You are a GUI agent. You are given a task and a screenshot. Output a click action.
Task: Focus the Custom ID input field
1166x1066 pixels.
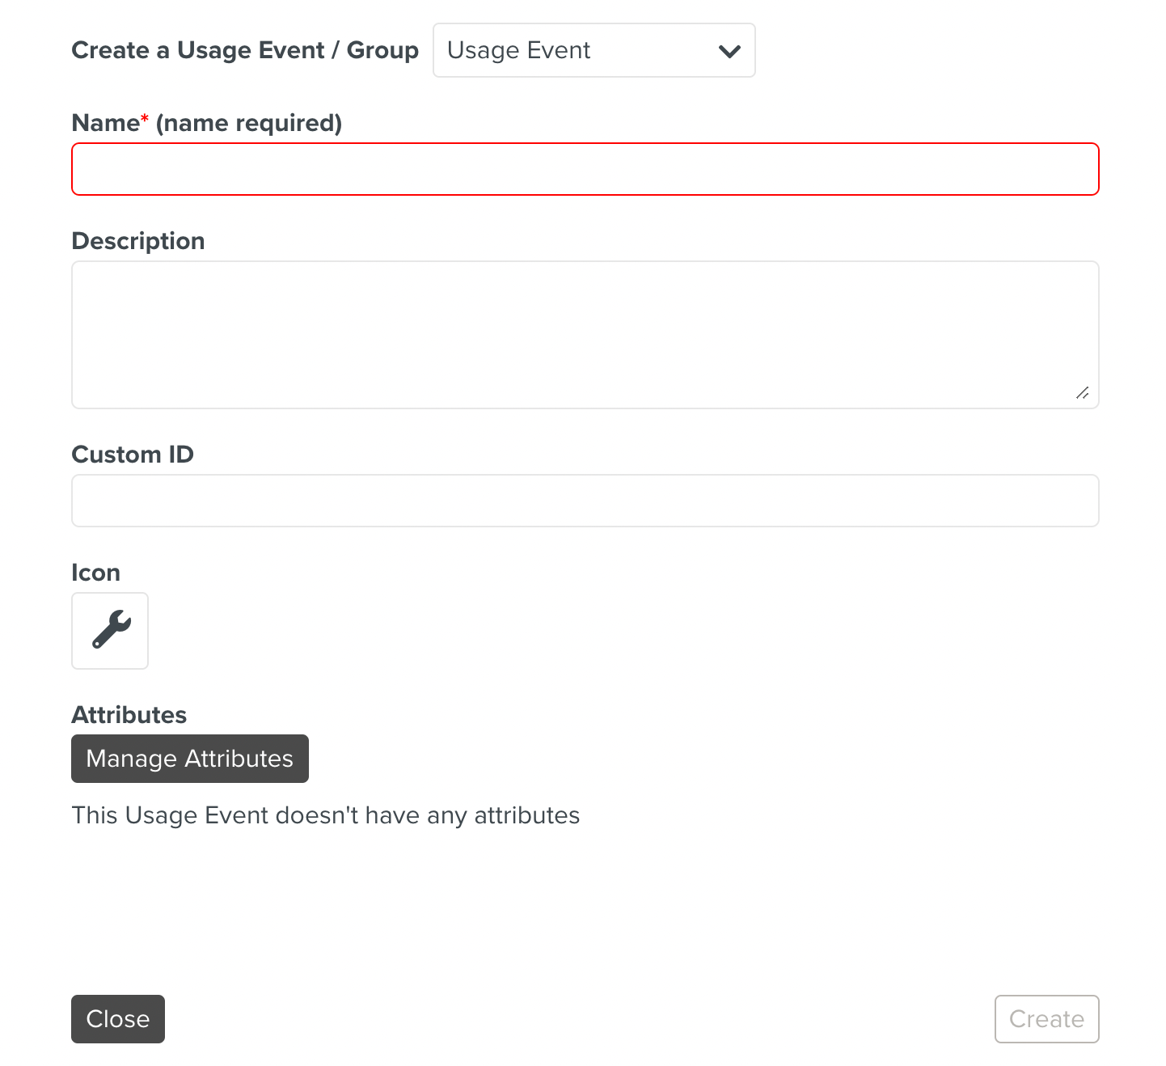click(x=585, y=501)
